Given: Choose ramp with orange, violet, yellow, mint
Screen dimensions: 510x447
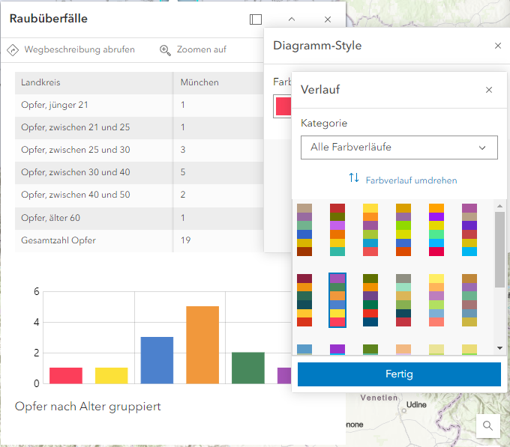Looking at the screenshot, I should pyautogui.click(x=436, y=230).
